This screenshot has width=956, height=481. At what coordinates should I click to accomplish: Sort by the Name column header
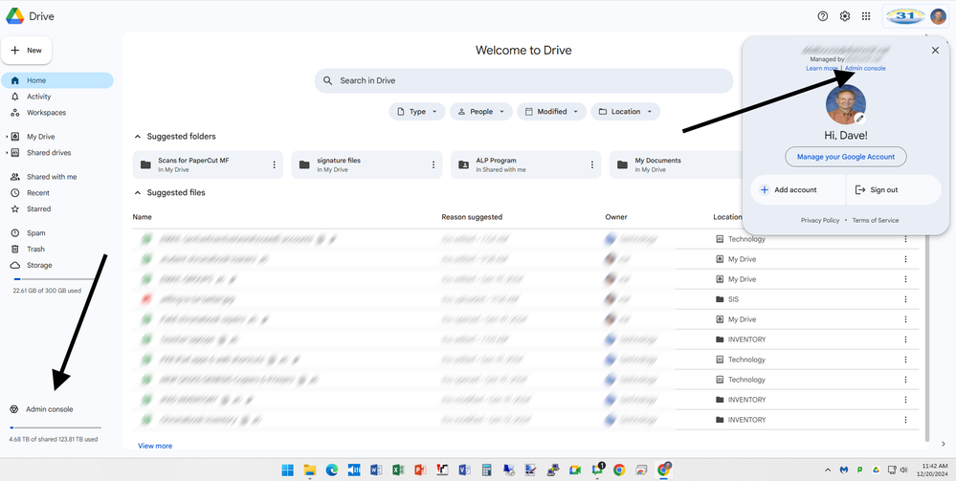(x=142, y=217)
